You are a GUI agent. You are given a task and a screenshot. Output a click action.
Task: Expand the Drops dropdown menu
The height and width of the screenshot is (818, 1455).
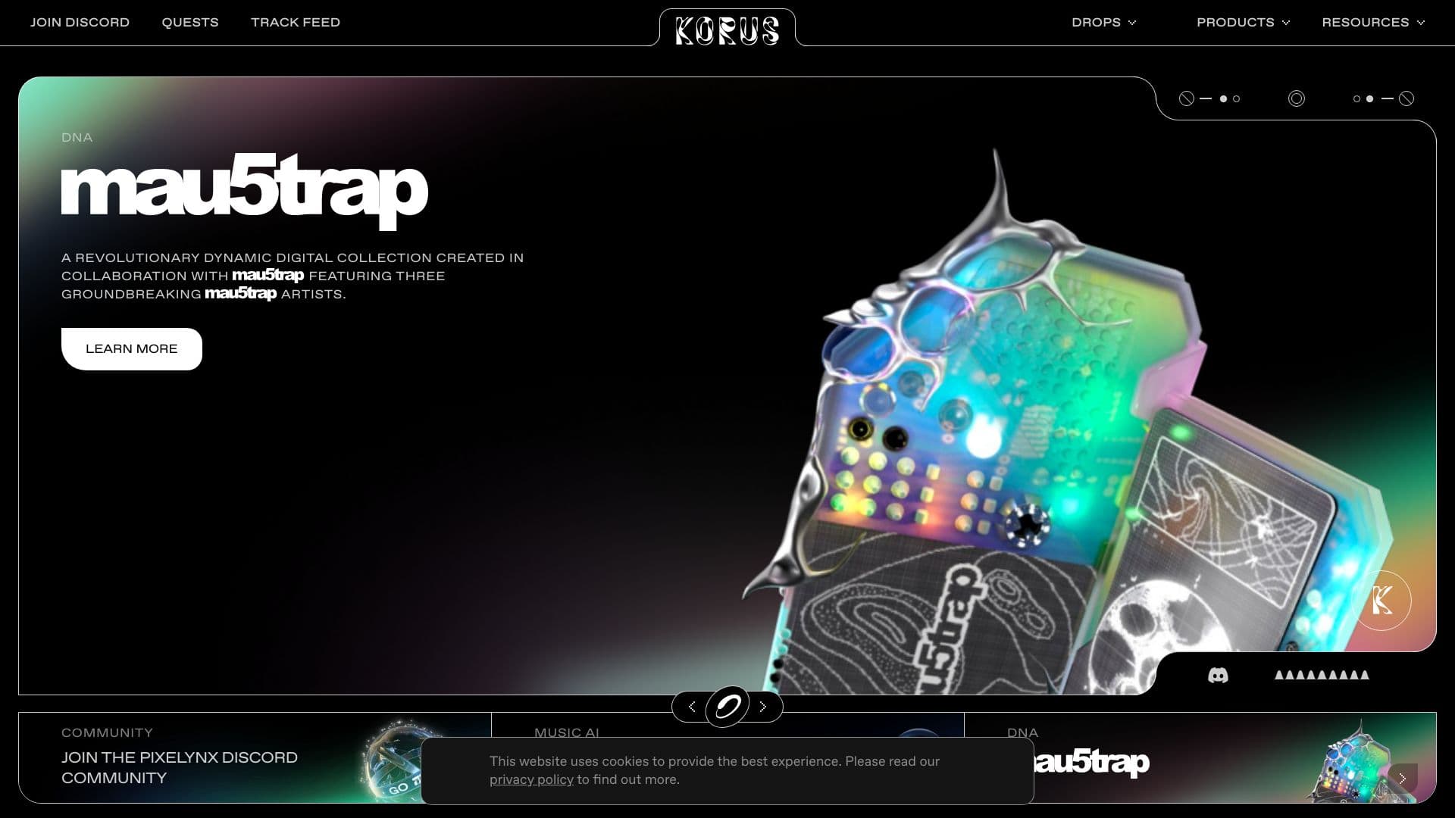(x=1103, y=23)
